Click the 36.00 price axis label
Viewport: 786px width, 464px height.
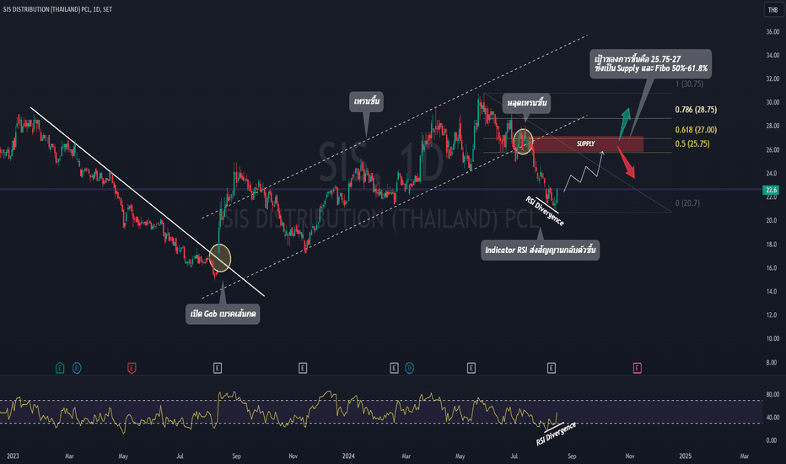pyautogui.click(x=773, y=31)
